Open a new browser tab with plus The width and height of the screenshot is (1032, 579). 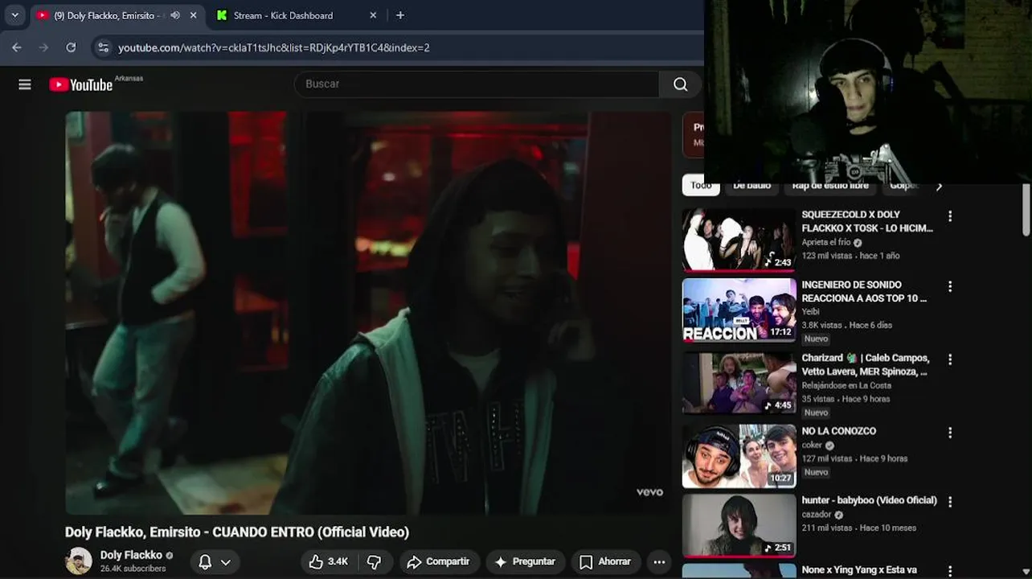(x=400, y=15)
